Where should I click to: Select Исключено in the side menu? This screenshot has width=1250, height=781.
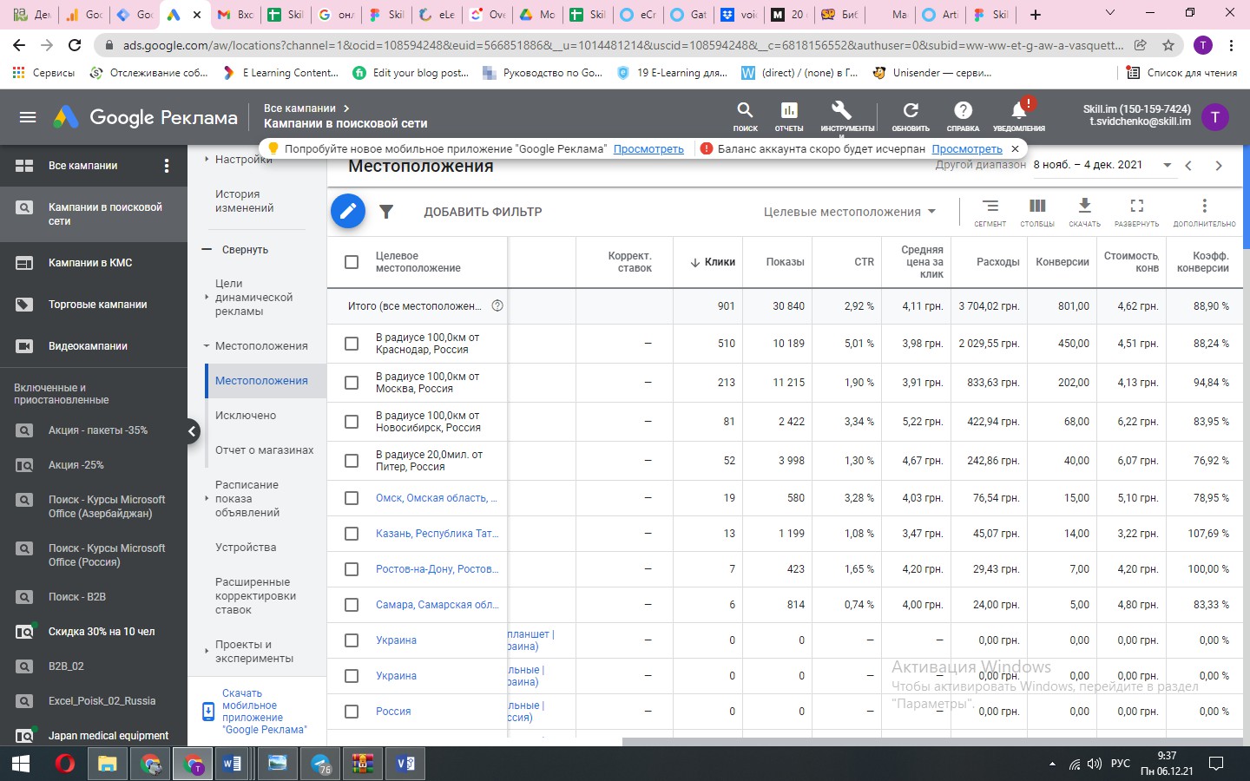[246, 416]
